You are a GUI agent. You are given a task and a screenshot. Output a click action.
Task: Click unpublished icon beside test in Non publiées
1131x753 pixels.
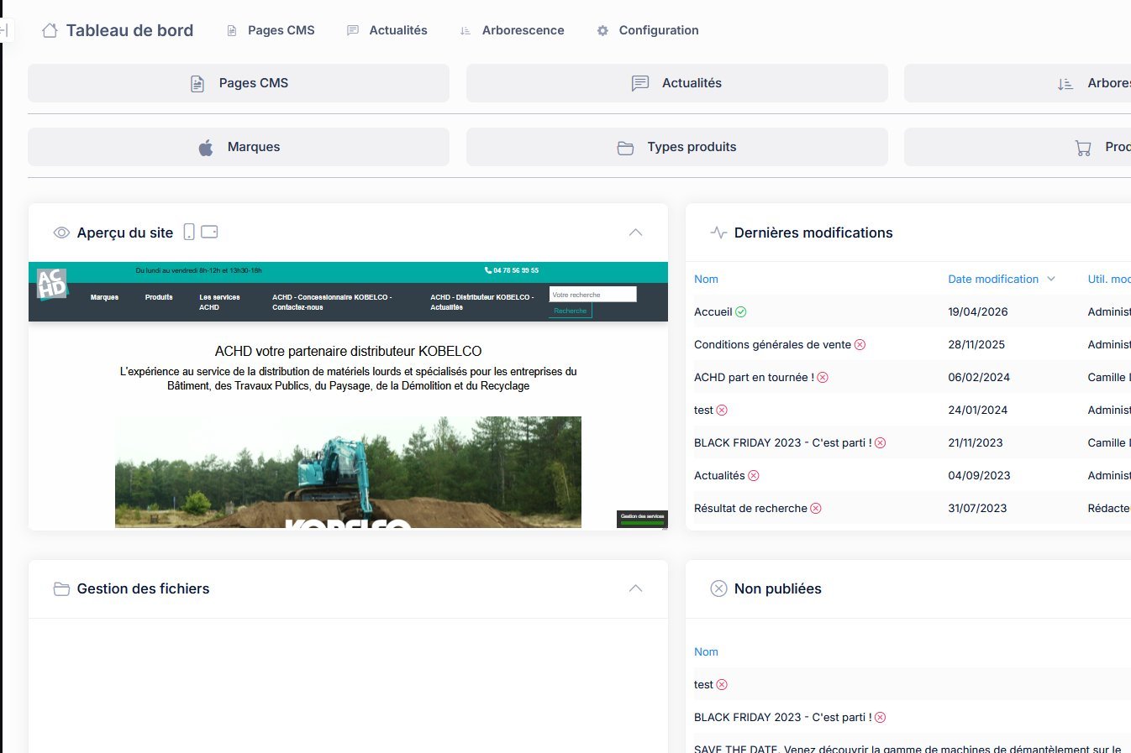tap(722, 684)
